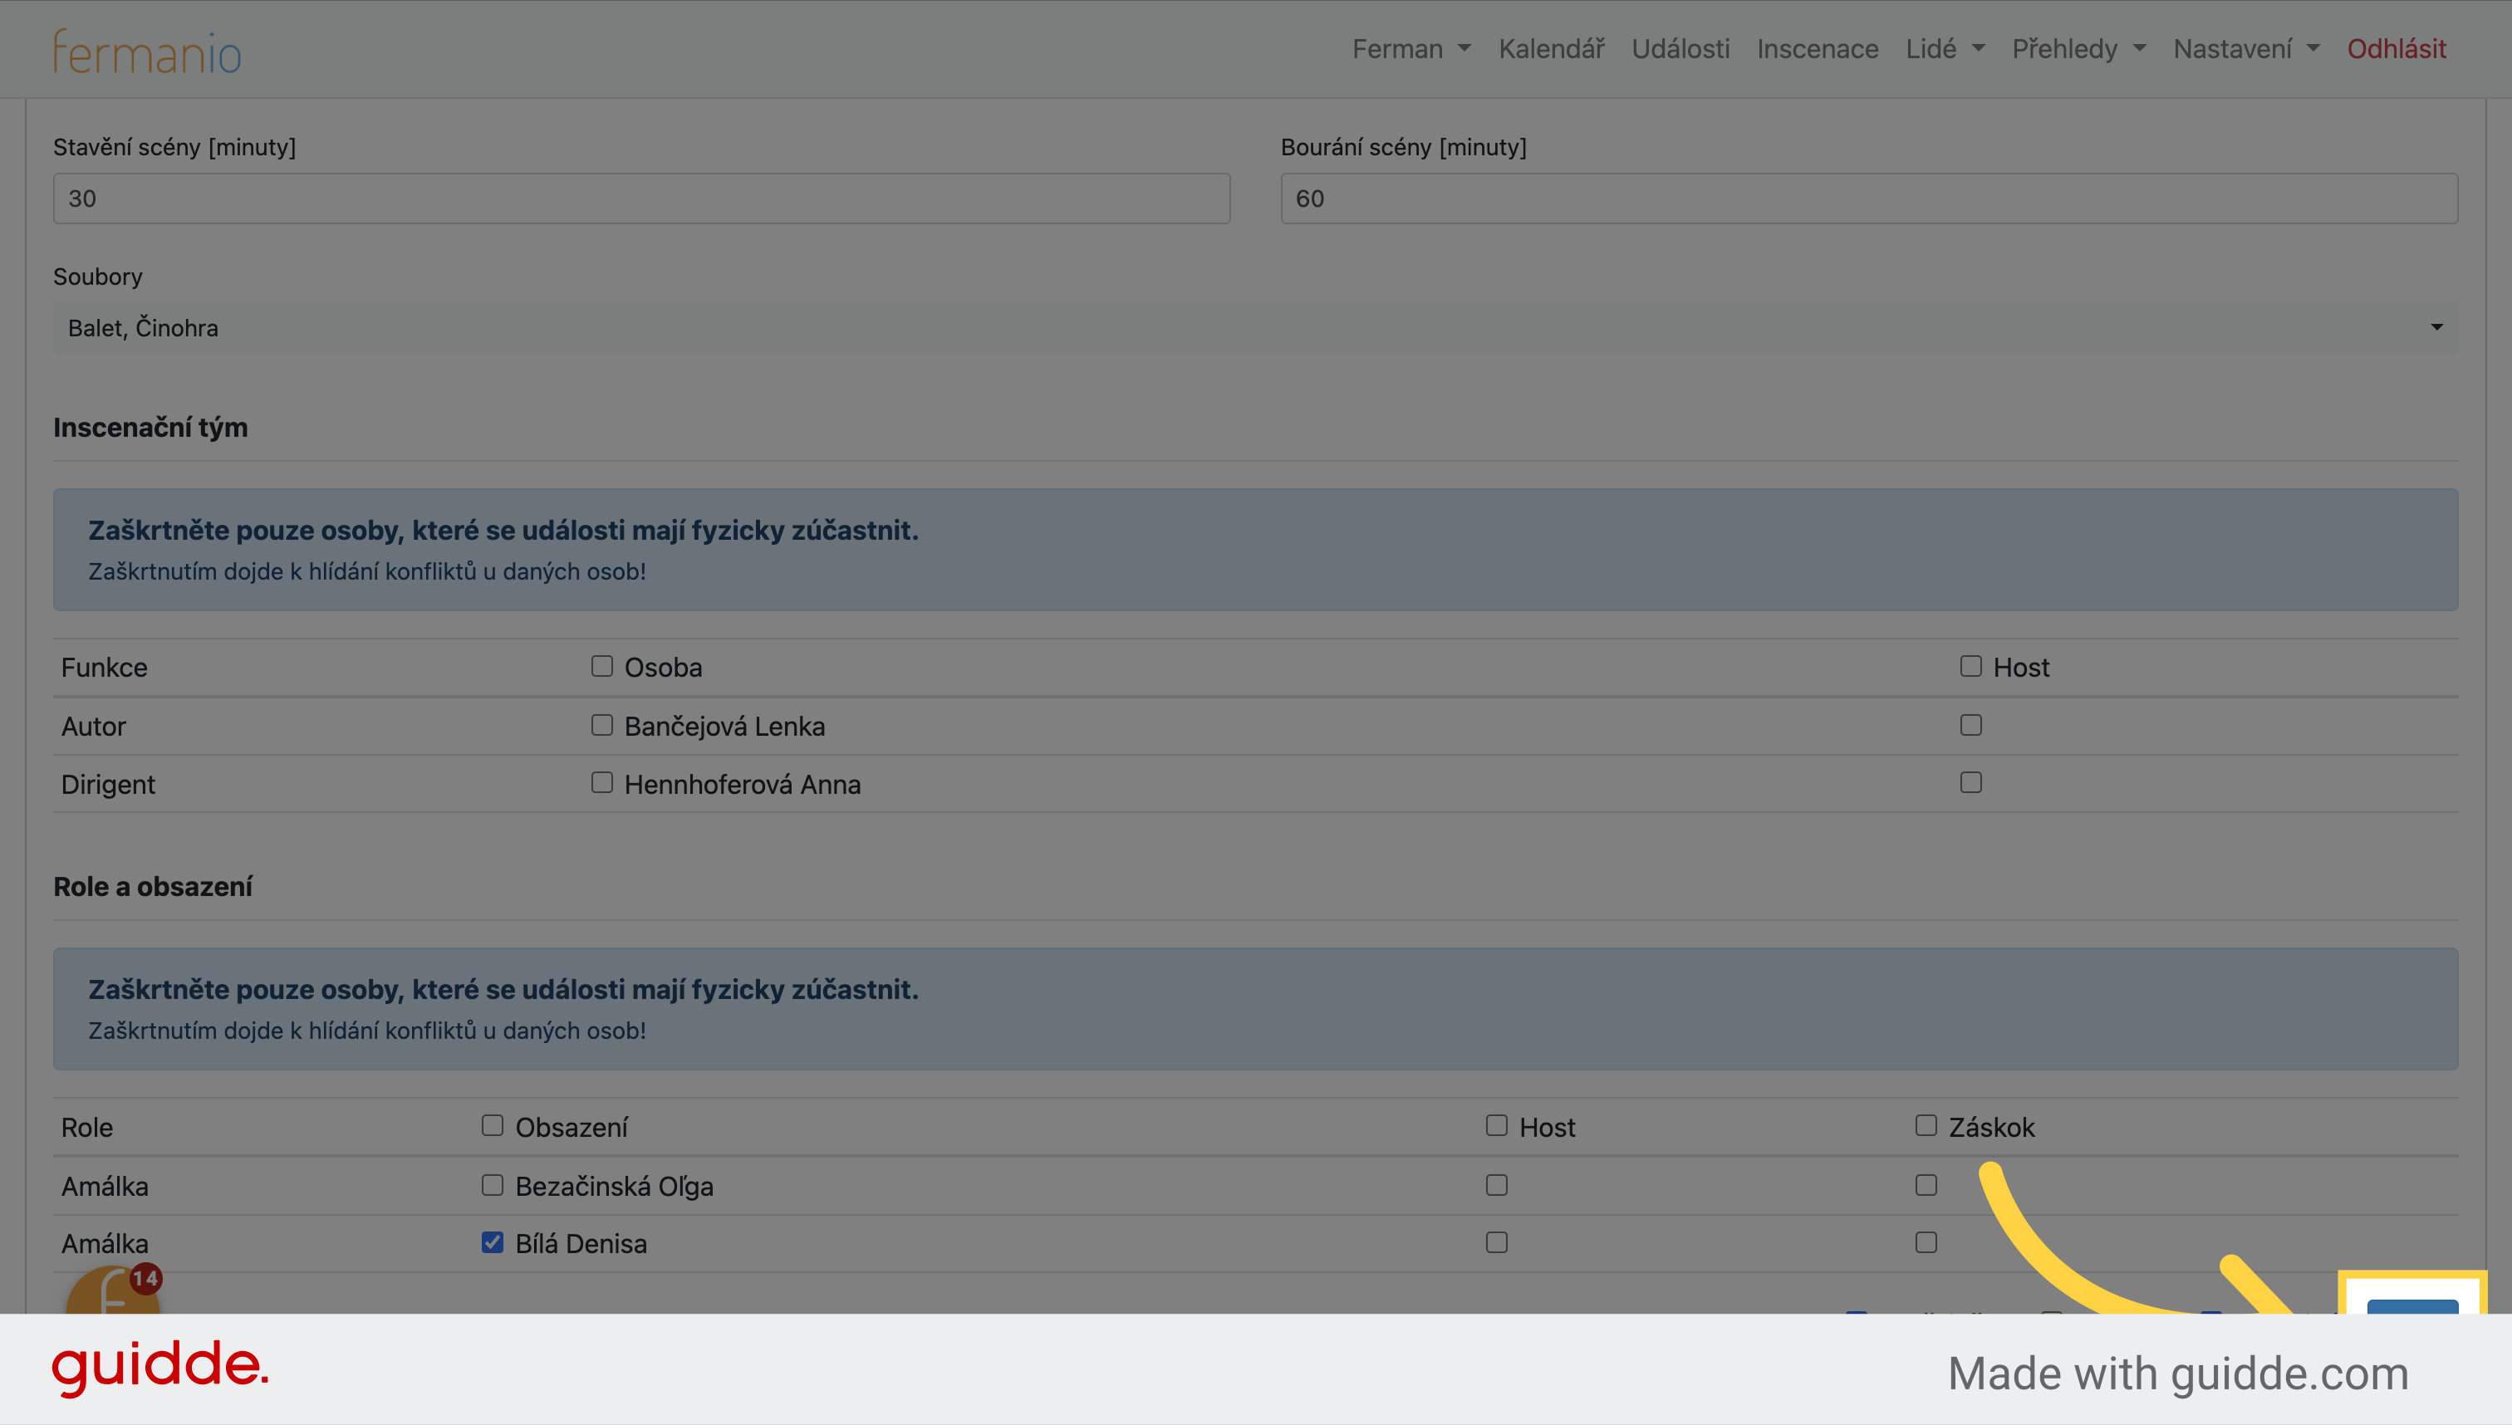Check the Host box in Dirigent row
Viewport: 2512px width, 1425px height.
pyautogui.click(x=1970, y=783)
